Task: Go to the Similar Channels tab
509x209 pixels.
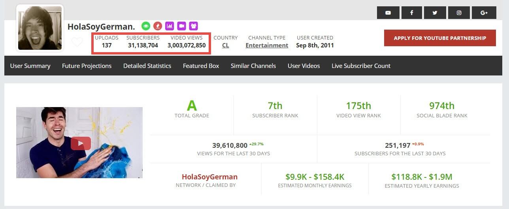Action: point(253,66)
